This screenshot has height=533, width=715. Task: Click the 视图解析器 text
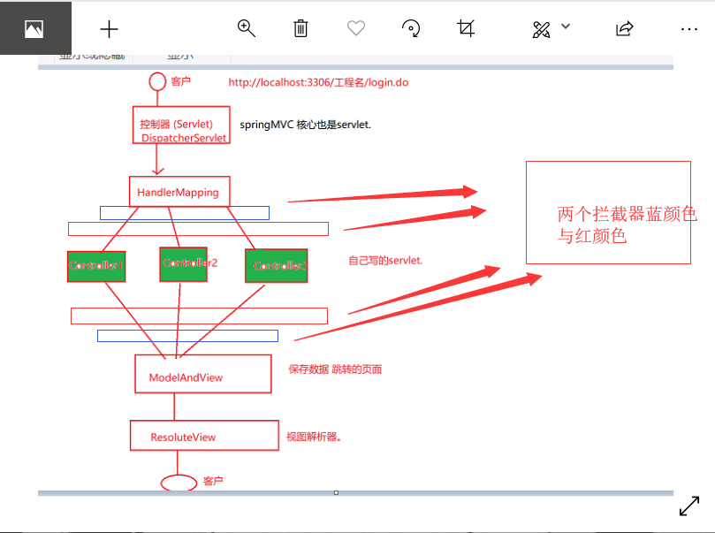tap(314, 437)
